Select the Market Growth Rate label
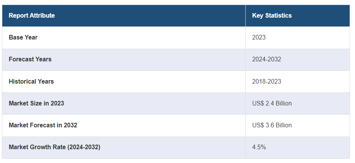This screenshot has height=163, width=355. click(x=54, y=147)
